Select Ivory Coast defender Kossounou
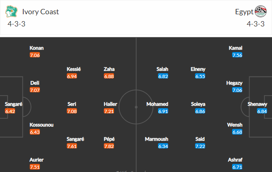This screenshot has width=272, height=172. point(42,125)
